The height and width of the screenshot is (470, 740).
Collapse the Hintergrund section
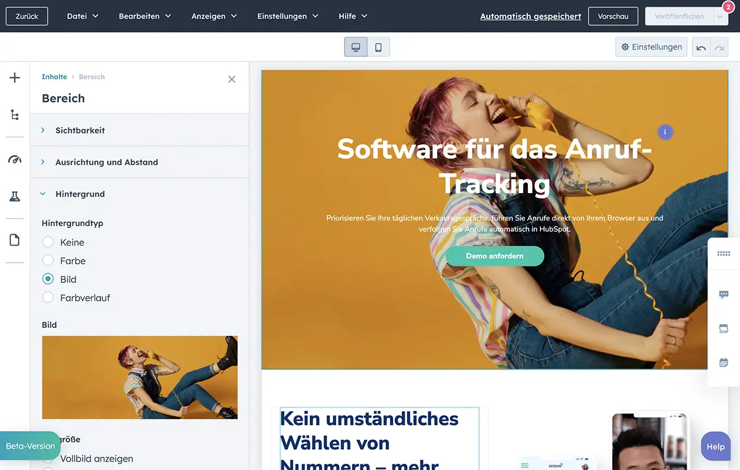[x=139, y=194]
